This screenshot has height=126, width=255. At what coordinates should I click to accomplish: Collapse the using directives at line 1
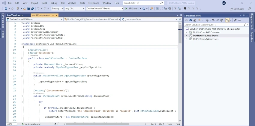(x=22, y=23)
